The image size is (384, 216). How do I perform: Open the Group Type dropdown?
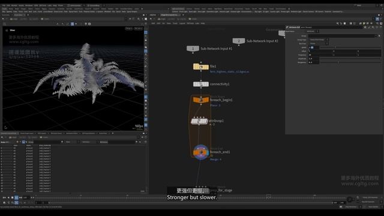(319, 40)
